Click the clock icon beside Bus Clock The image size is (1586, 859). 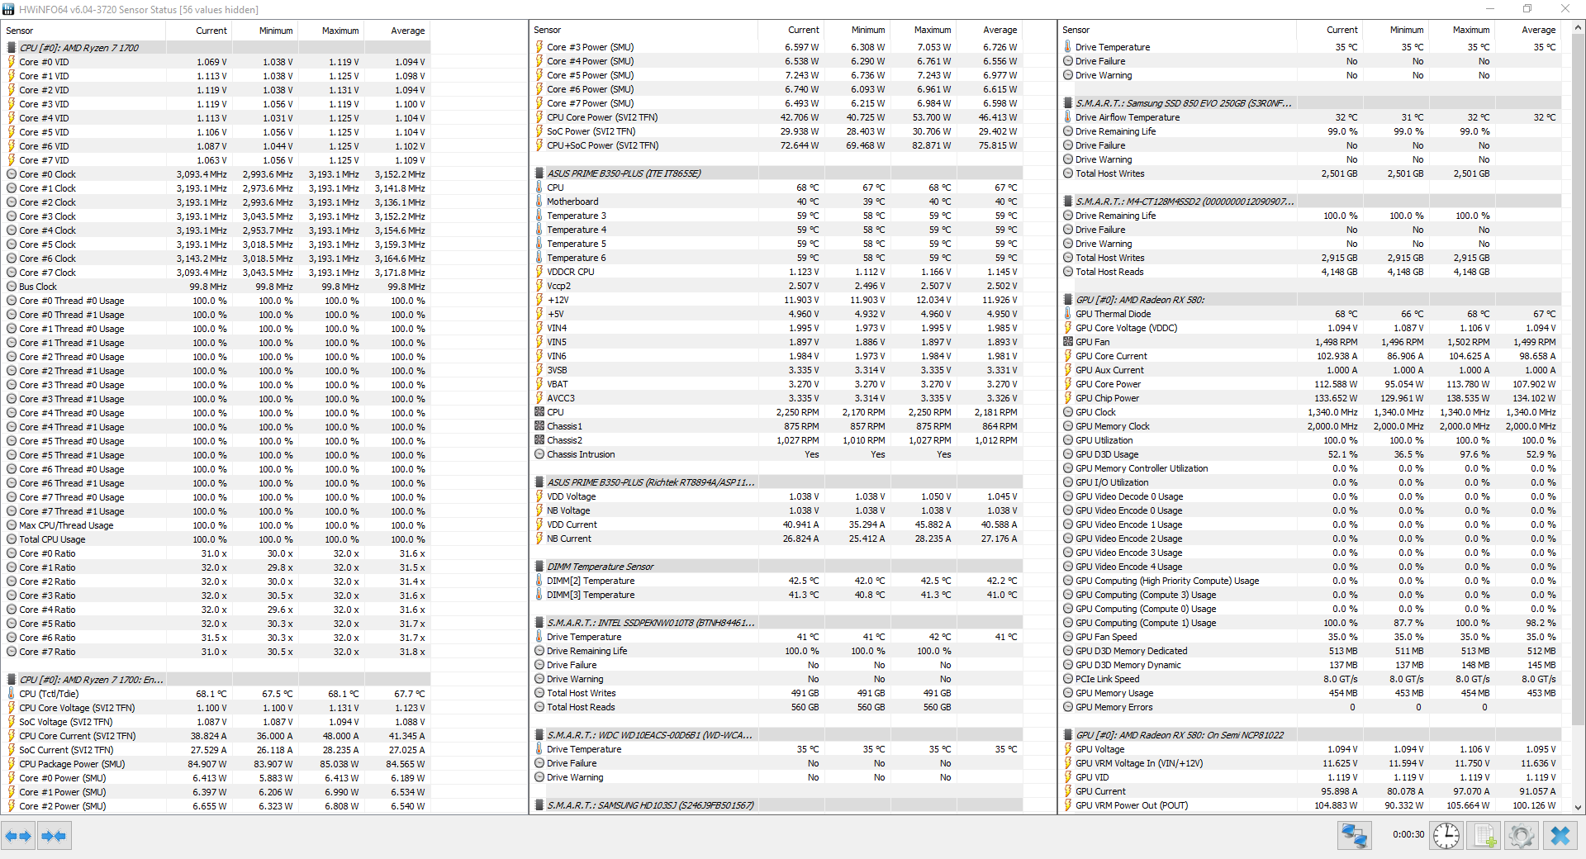[12, 287]
